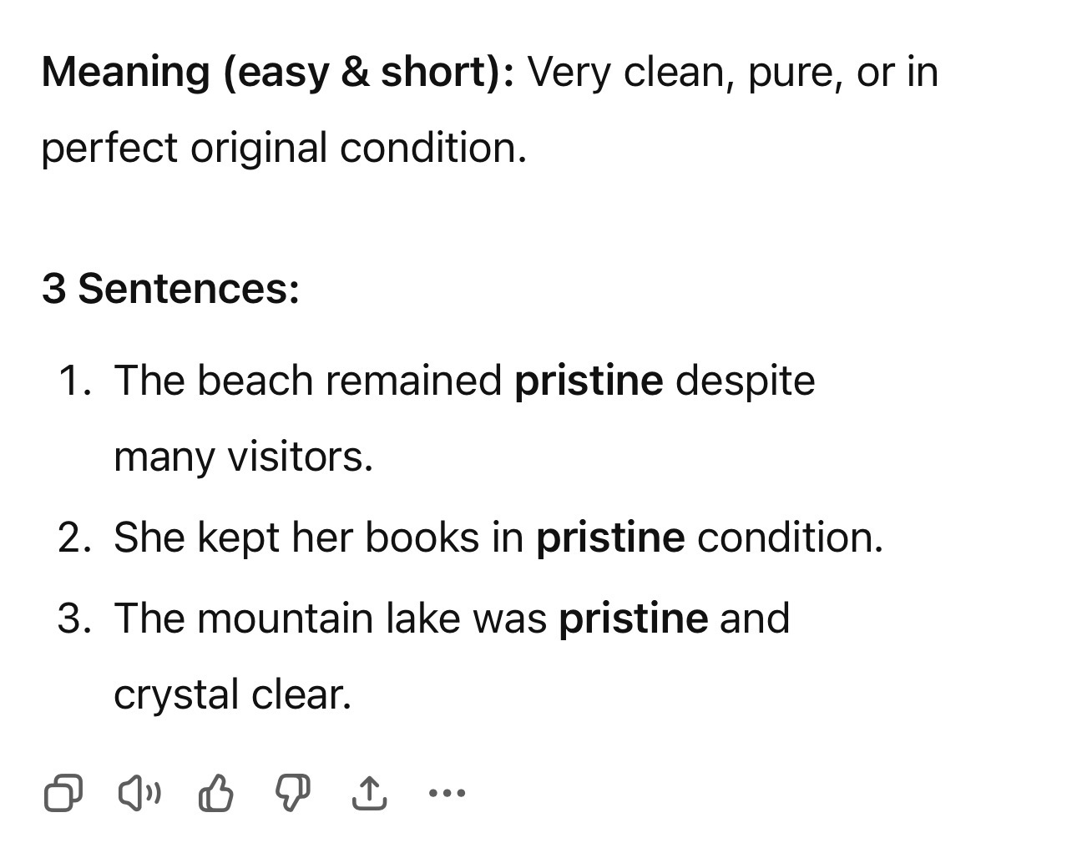This screenshot has height=848, width=1072.
Task: Dislike the response with thumbs down
Action: point(292,793)
